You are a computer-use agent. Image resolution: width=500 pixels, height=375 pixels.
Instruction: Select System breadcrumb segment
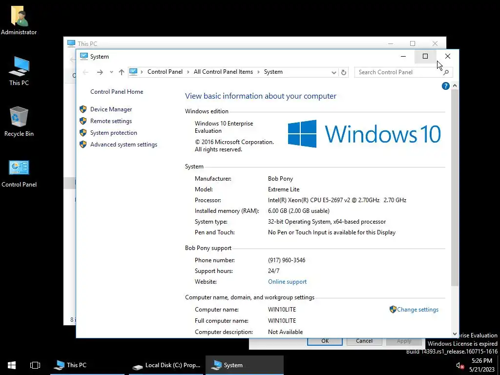[273, 72]
